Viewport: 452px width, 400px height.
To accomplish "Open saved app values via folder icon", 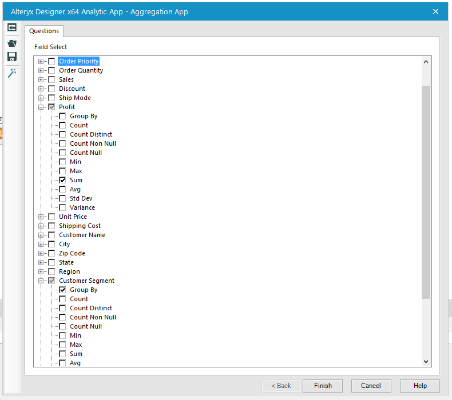I will 12,43.
